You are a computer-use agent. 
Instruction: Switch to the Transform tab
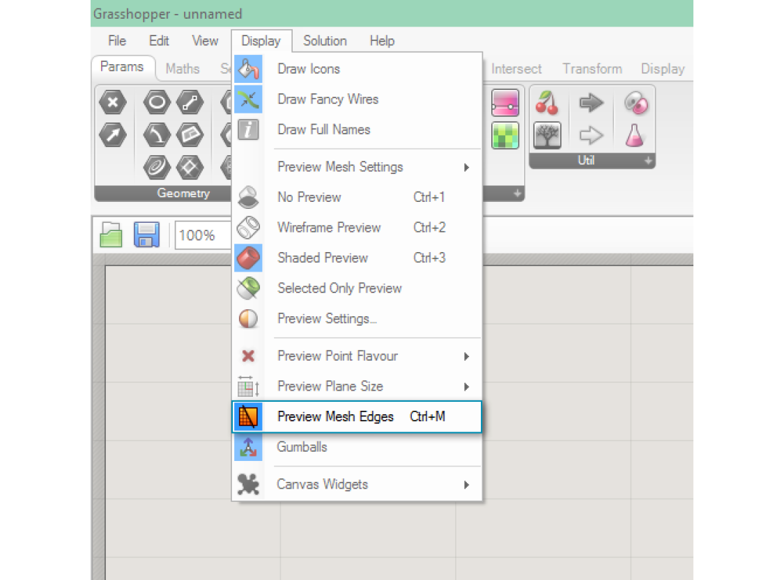tap(592, 69)
